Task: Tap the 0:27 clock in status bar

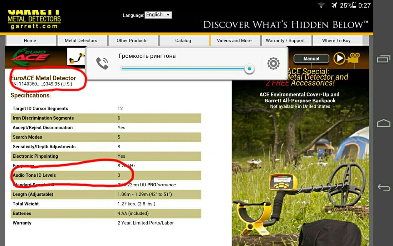Action: tap(365, 6)
